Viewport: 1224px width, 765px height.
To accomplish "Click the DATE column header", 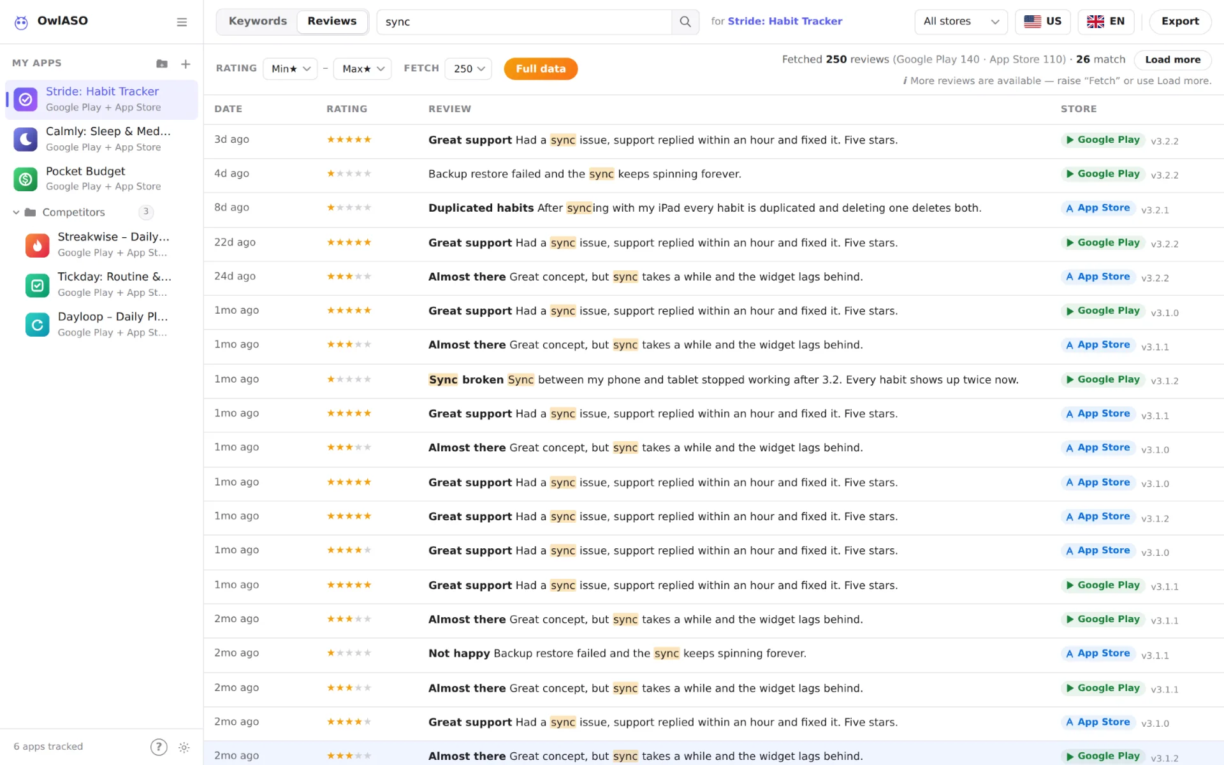I will point(228,109).
